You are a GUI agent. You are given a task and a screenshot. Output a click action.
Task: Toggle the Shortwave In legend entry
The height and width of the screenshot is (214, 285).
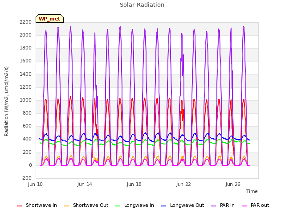click(37, 205)
